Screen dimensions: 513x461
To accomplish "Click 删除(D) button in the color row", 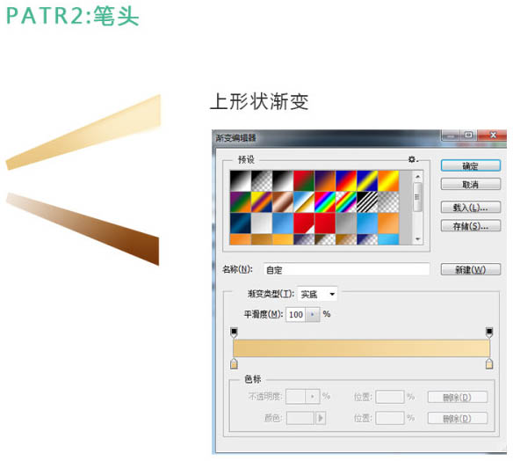I will point(458,418).
